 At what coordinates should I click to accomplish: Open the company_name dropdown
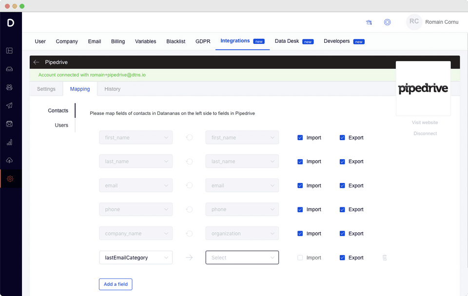coord(136,233)
